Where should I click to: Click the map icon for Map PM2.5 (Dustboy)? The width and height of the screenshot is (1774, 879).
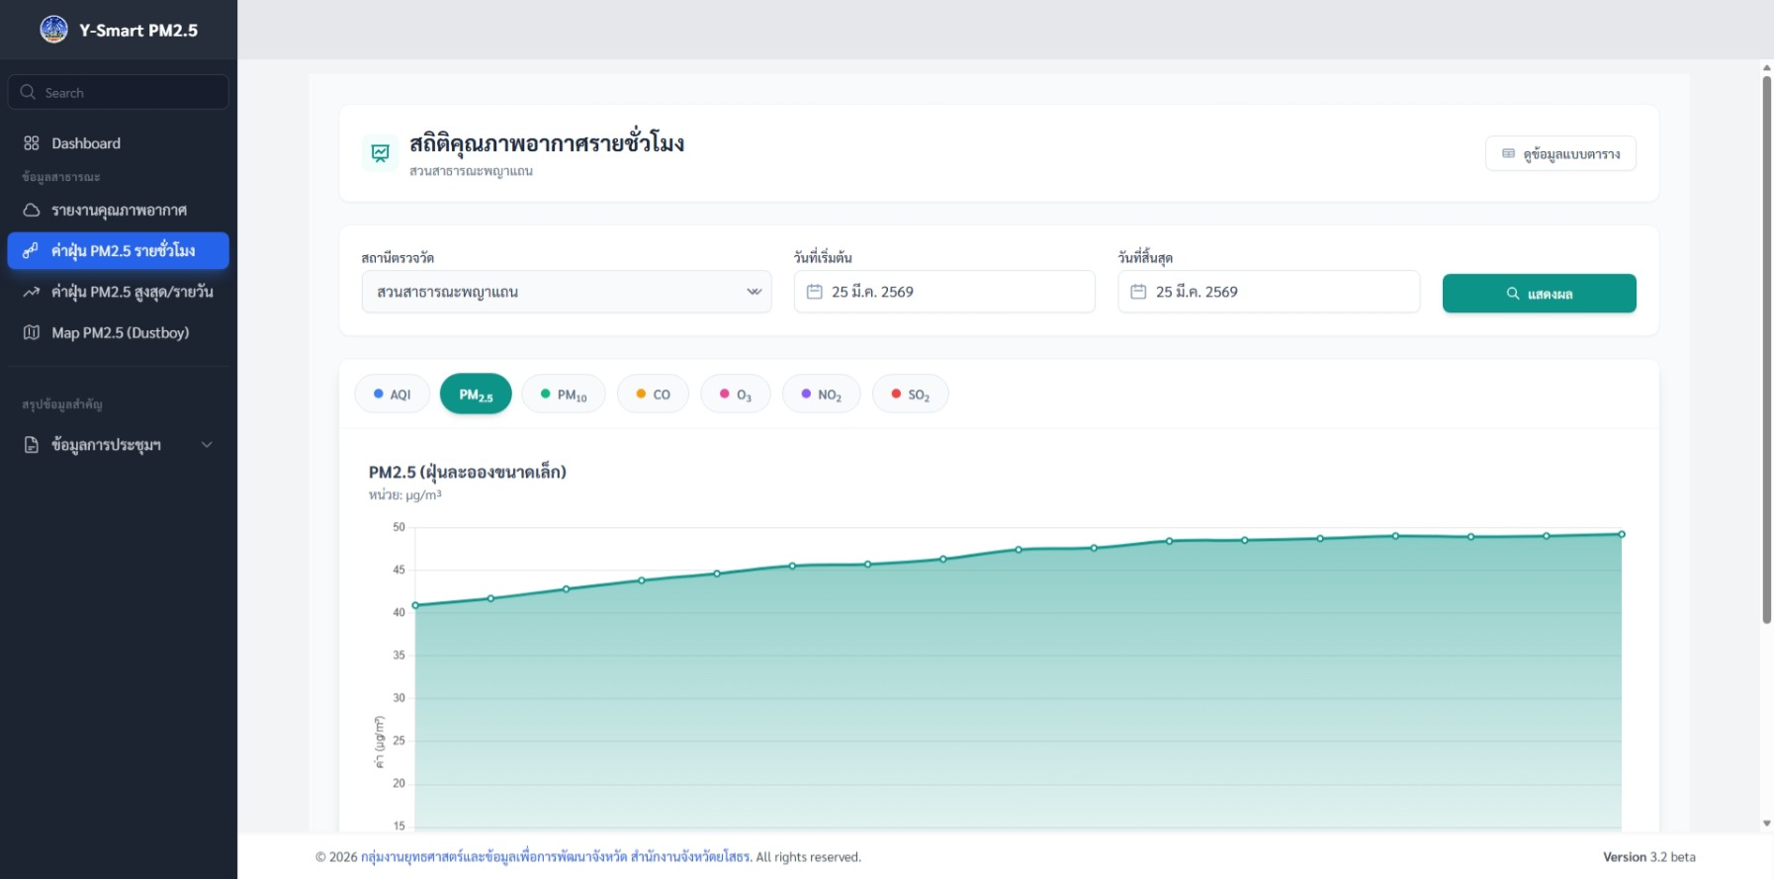coord(32,332)
